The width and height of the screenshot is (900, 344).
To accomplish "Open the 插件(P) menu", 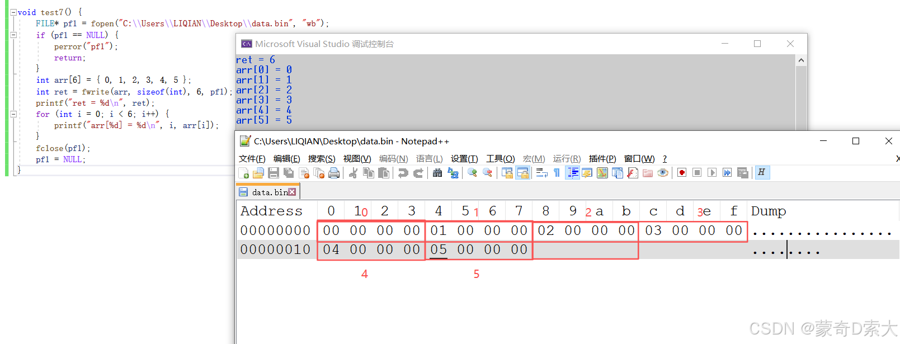I will pos(602,159).
